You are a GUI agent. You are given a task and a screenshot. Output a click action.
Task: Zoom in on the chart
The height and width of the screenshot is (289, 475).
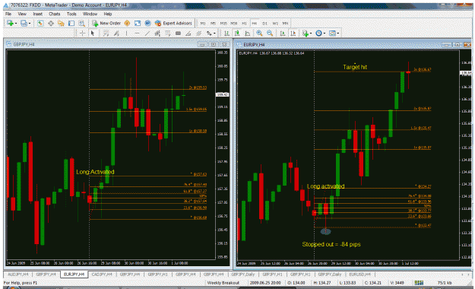(x=259, y=33)
